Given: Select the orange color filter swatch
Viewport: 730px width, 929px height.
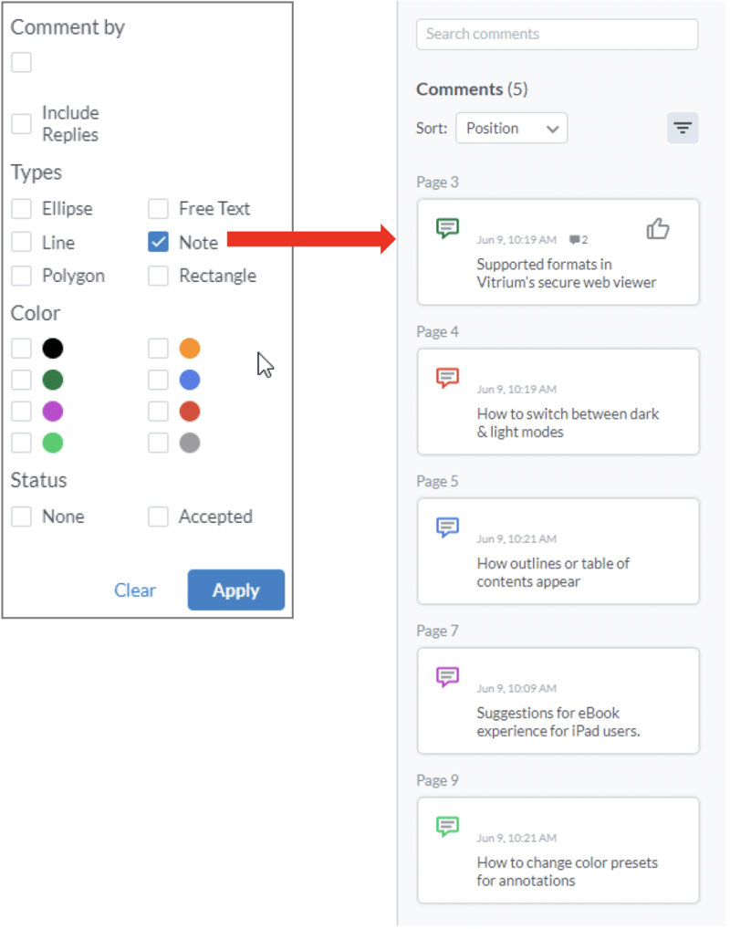Looking at the screenshot, I should pyautogui.click(x=158, y=348).
